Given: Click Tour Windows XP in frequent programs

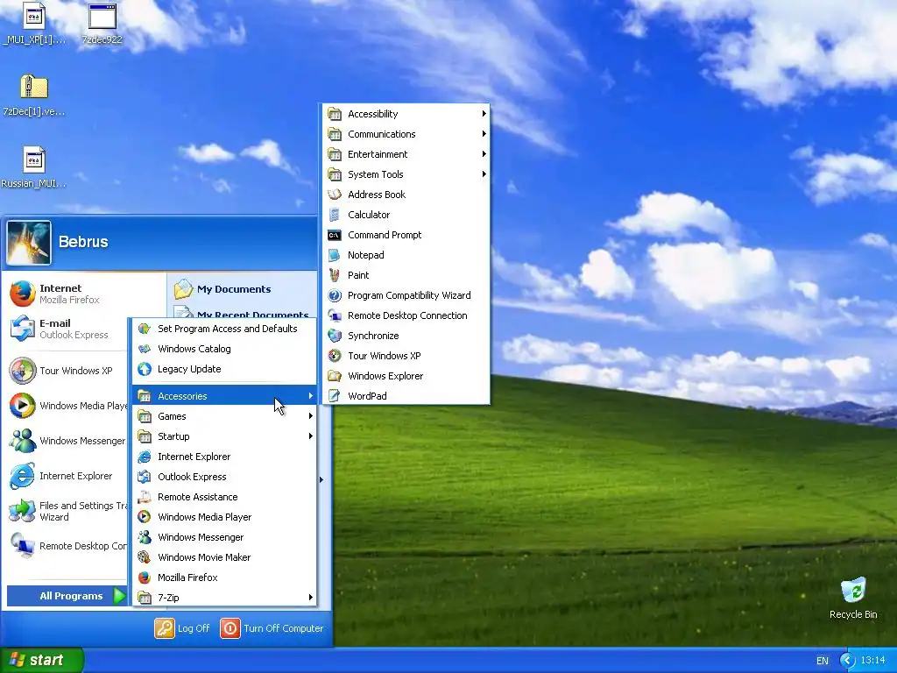Looking at the screenshot, I should [x=68, y=371].
